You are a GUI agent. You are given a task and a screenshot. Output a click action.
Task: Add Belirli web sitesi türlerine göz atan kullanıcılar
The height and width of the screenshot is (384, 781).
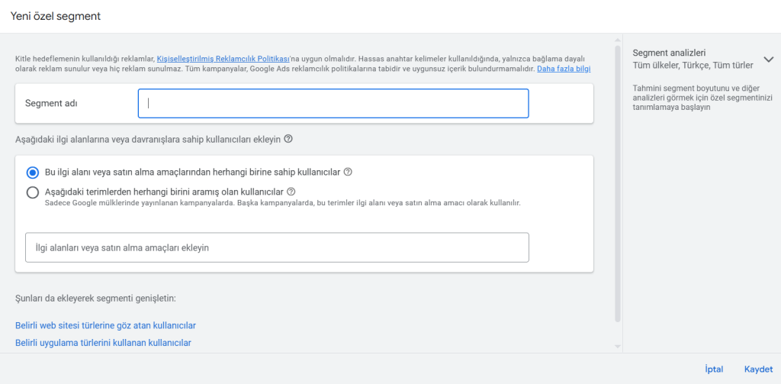[x=105, y=326]
